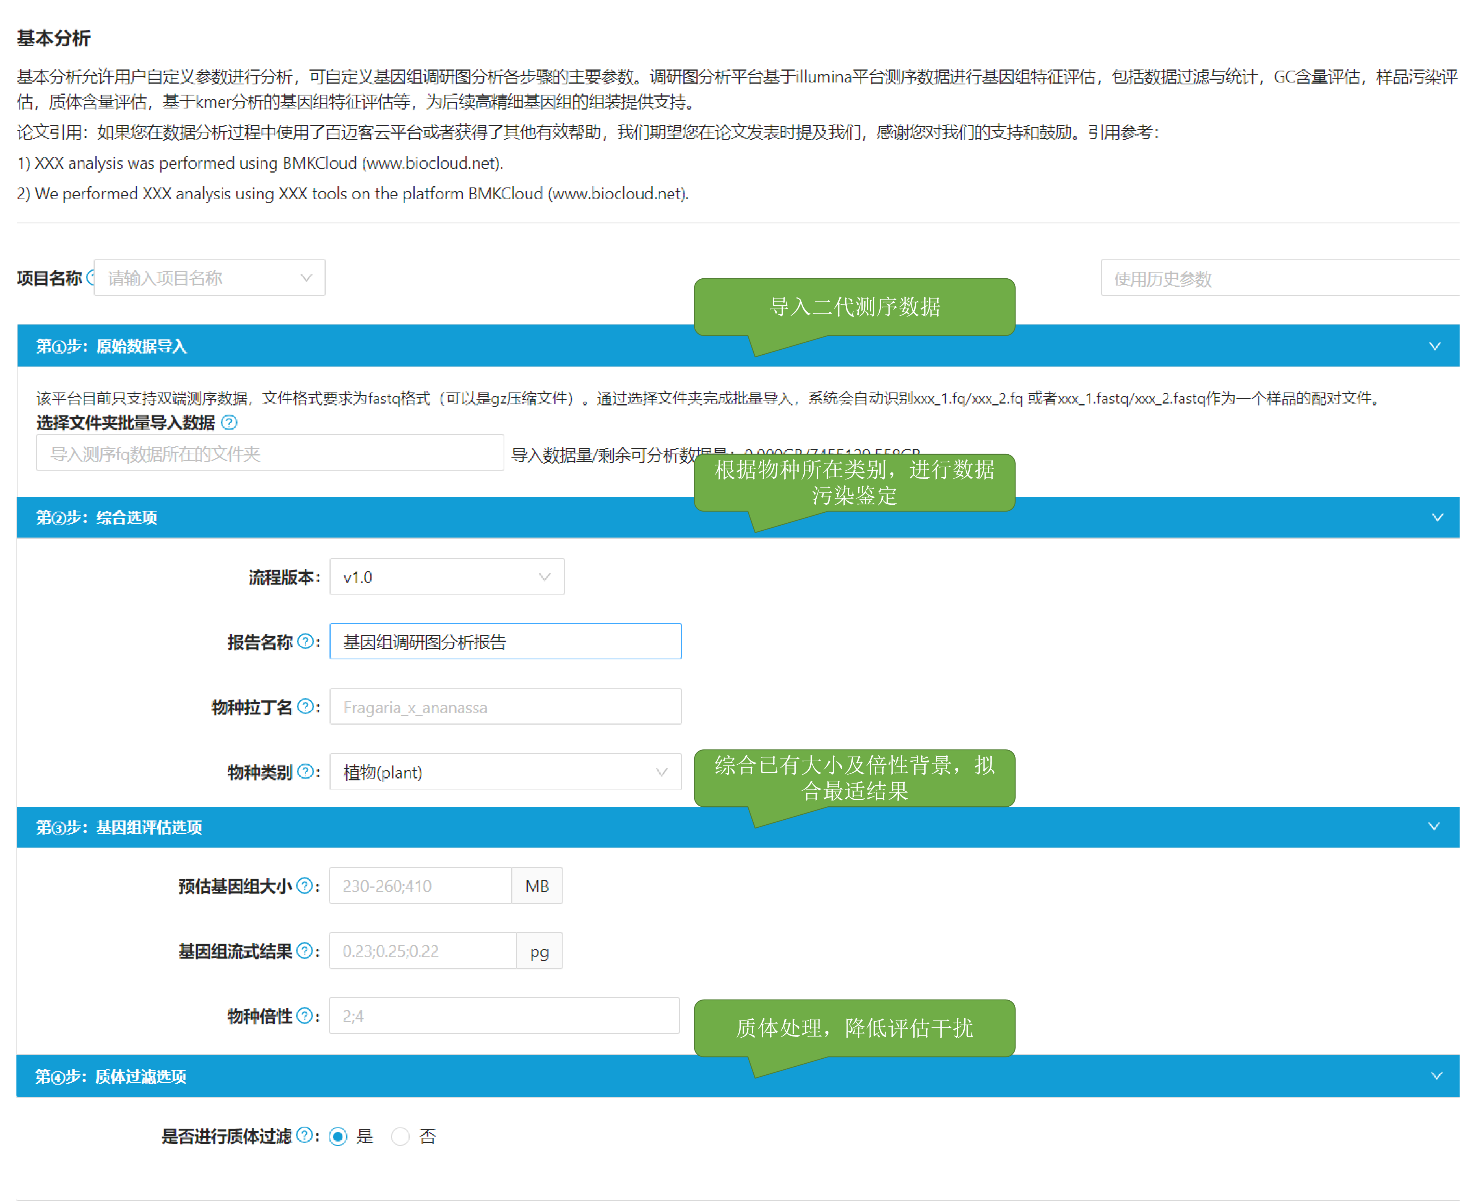This screenshot has height=1203, width=1460.
Task: Click the fq data folder import field
Action: coord(270,454)
